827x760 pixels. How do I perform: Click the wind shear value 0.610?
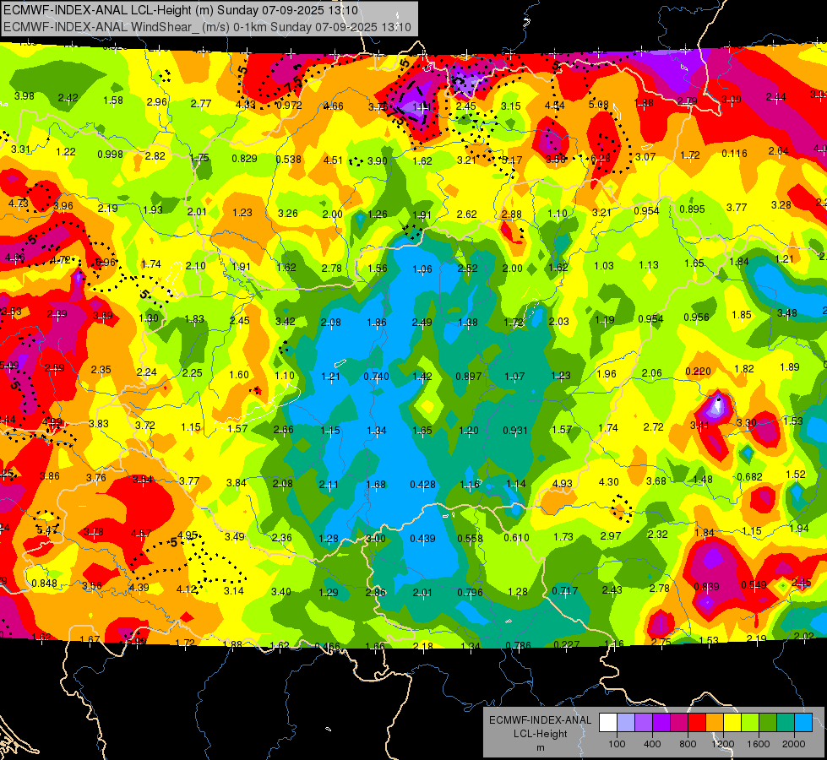point(517,537)
